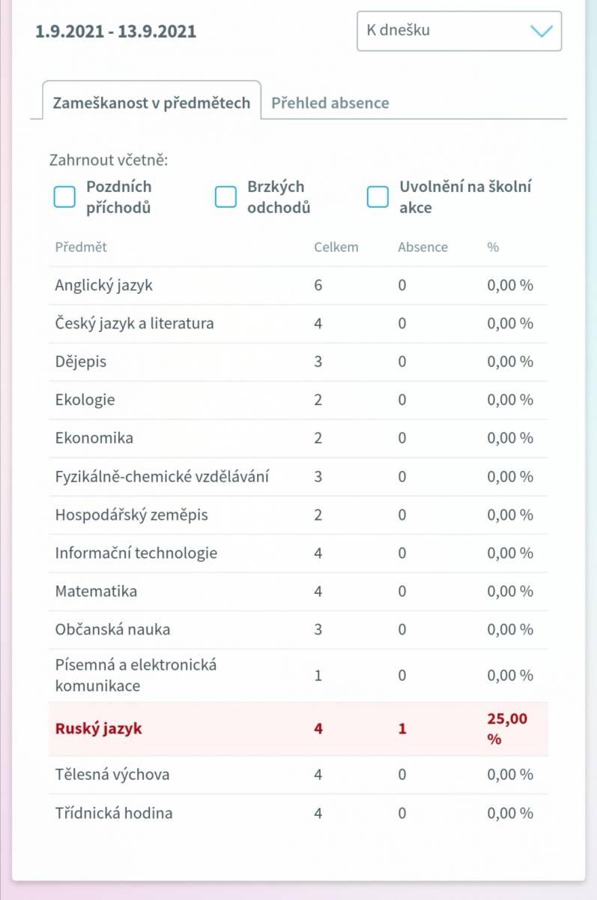Select Písemná a elektronická komunikace row
Image resolution: width=597 pixels, height=900 pixels.
click(298, 675)
